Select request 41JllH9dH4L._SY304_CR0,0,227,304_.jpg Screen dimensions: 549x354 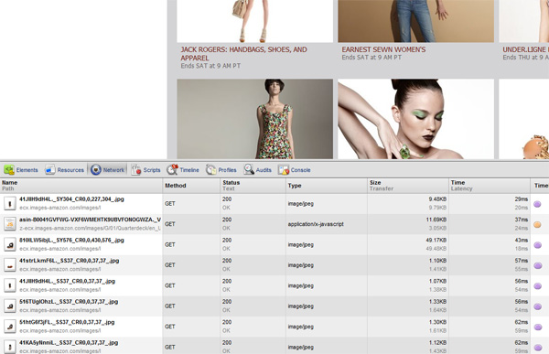(71, 199)
